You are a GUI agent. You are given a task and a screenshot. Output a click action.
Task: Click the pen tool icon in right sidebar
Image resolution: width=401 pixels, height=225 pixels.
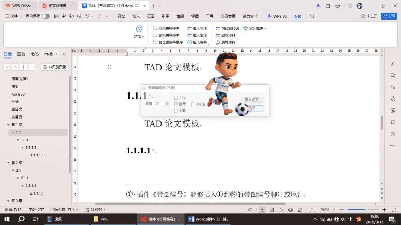pos(393,64)
